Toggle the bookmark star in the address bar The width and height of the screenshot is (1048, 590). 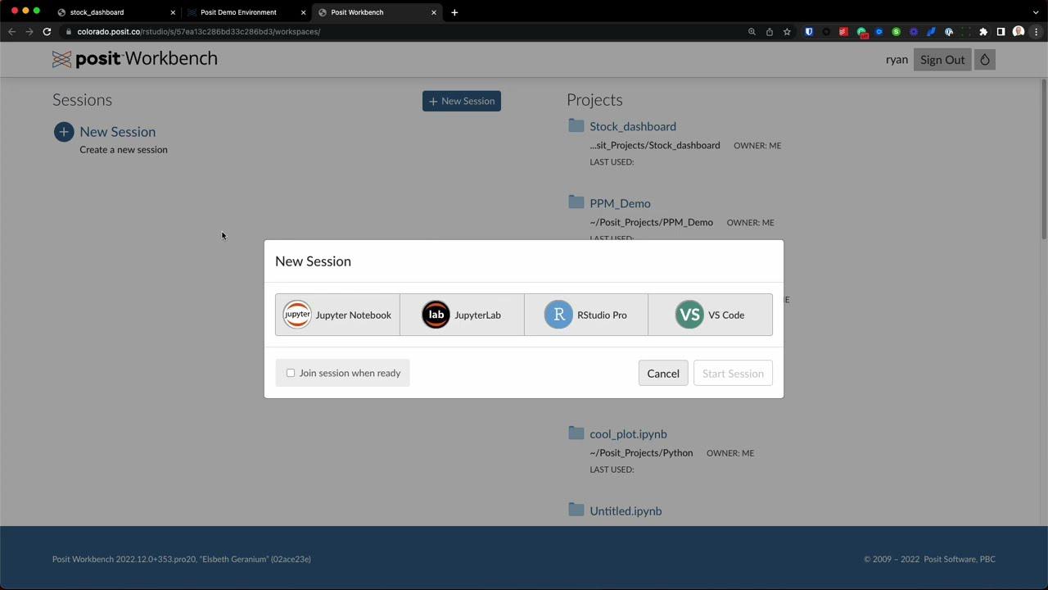click(x=786, y=31)
